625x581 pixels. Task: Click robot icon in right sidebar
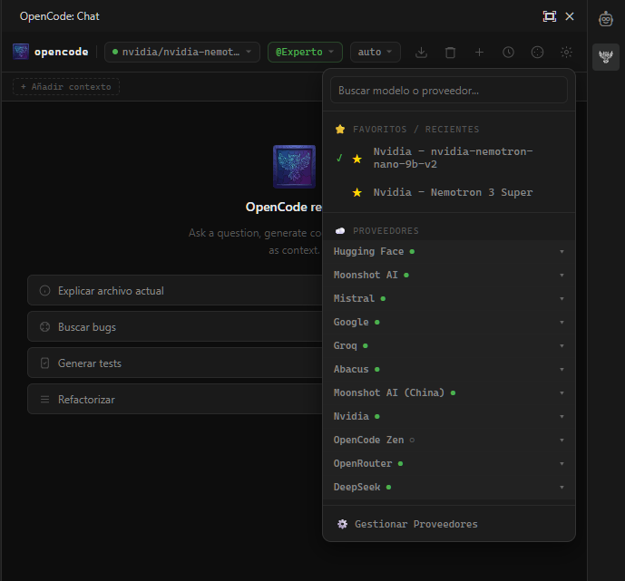pos(605,19)
